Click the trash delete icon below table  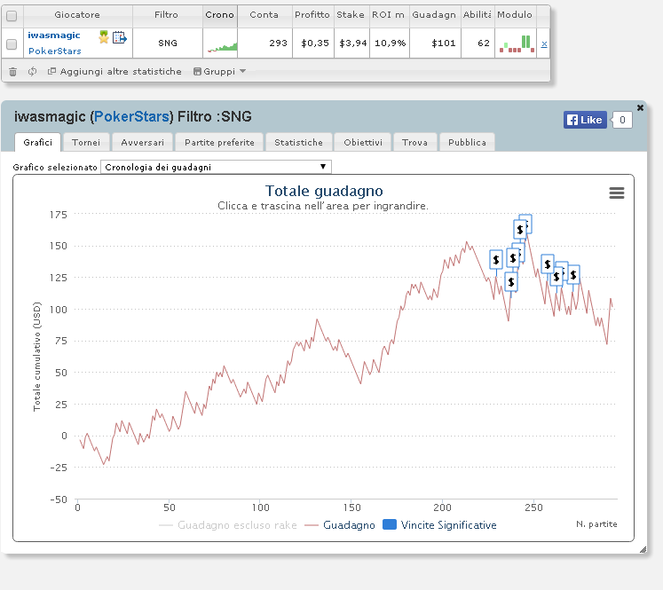coord(13,72)
